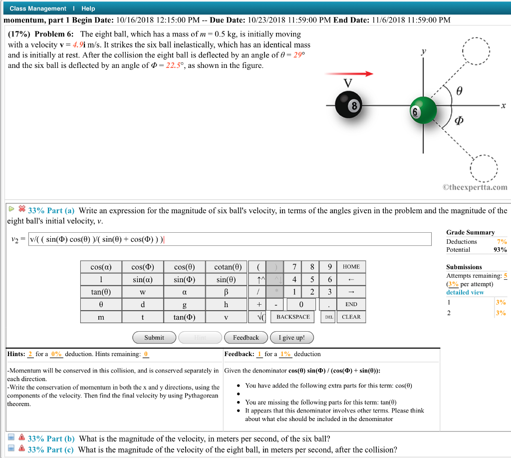Click the green arrow before Part (a)
The width and height of the screenshot is (511, 458).
click(x=11, y=209)
